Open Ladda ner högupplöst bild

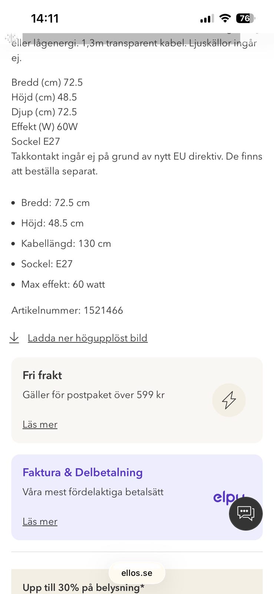point(88,338)
